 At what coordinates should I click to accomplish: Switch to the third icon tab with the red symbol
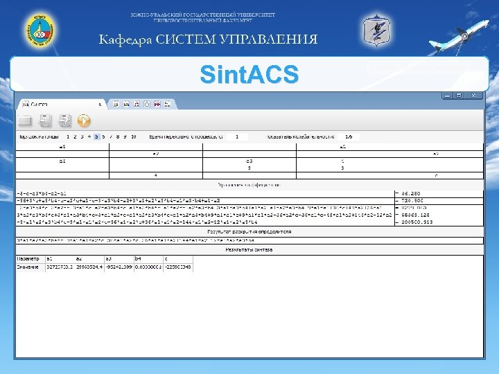coord(137,105)
